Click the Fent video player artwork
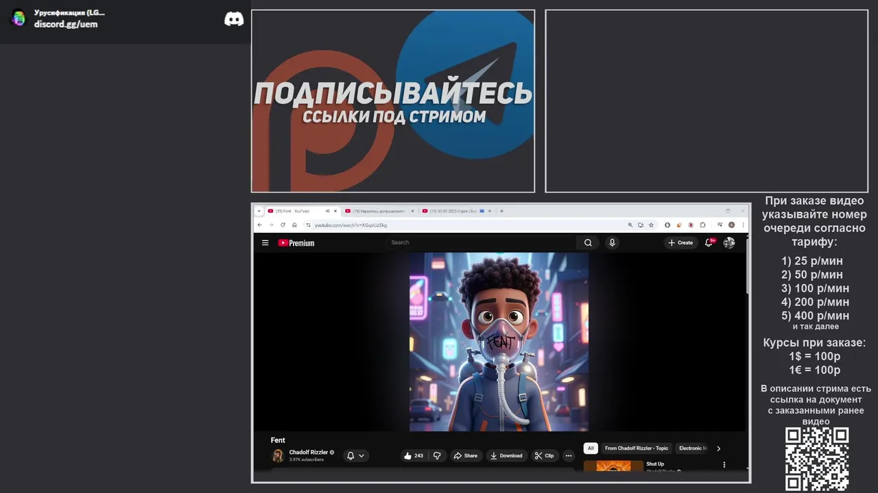The width and height of the screenshot is (878, 493). tap(499, 342)
